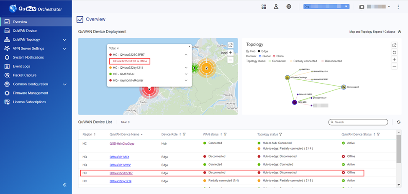The width and height of the screenshot is (408, 194).
Task: Click the red cluster marker on map
Action: click(x=149, y=90)
